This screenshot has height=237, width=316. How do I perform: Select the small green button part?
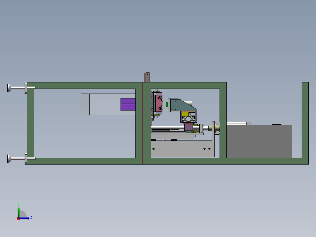coord(167,104)
